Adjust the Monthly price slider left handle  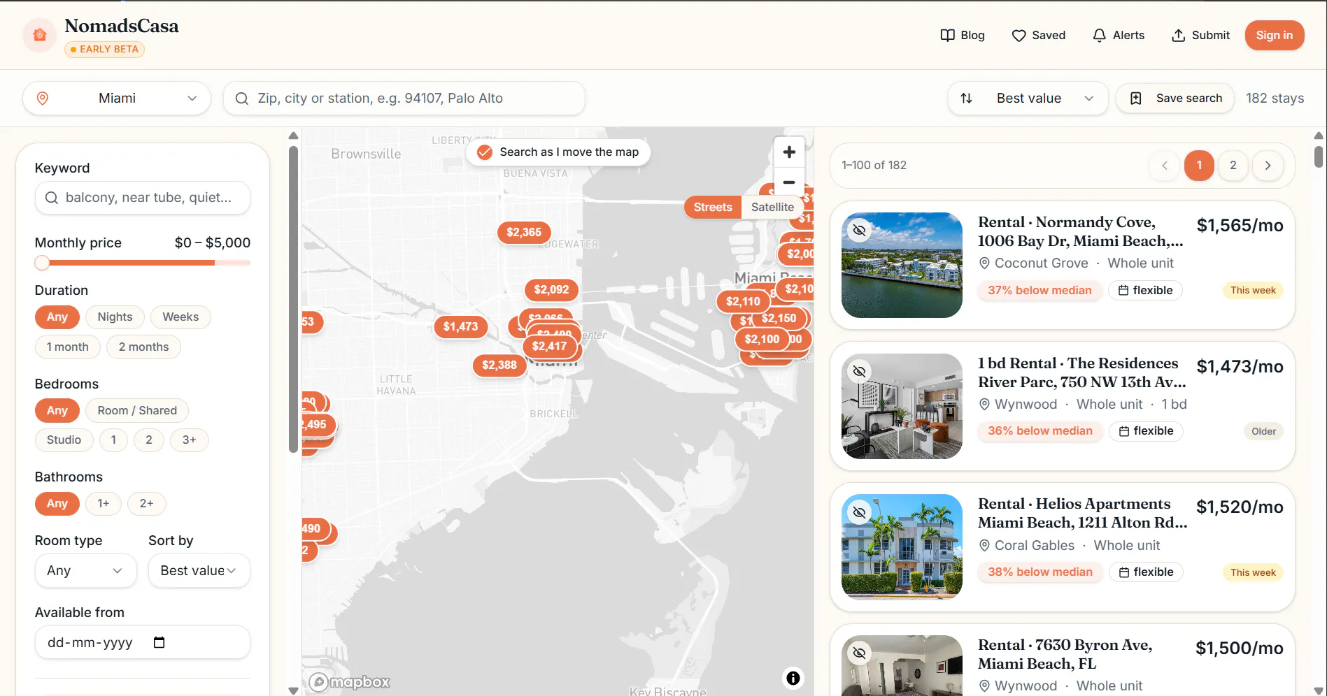click(x=42, y=263)
